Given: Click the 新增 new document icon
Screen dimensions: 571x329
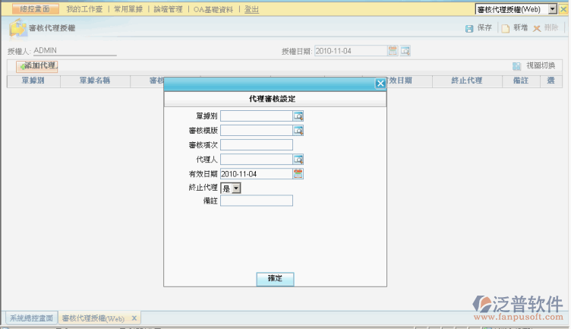Looking at the screenshot, I should click(506, 28).
